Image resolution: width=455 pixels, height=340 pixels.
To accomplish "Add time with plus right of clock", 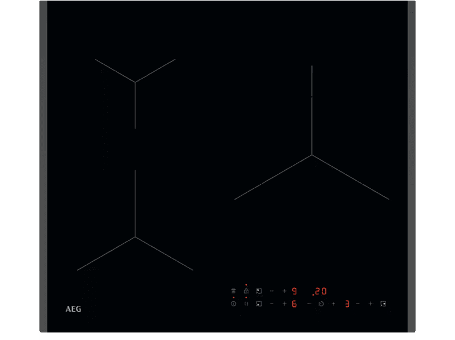I will pos(334,304).
